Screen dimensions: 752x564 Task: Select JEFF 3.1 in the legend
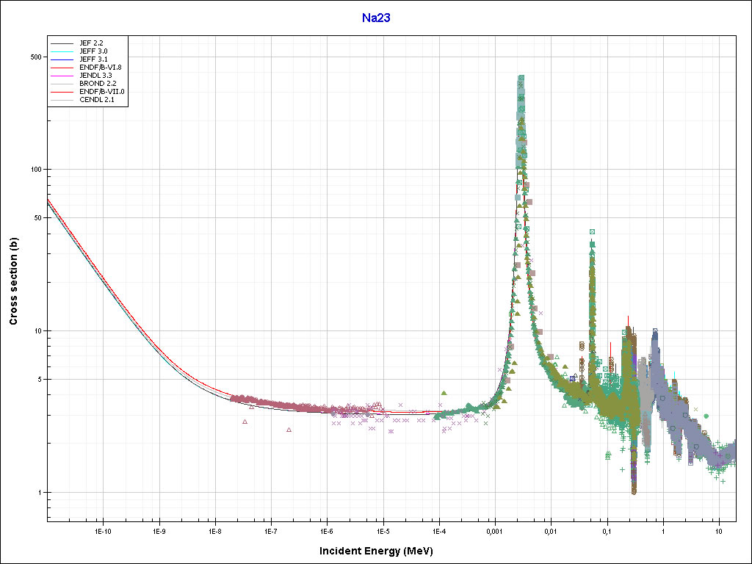pyautogui.click(x=94, y=59)
